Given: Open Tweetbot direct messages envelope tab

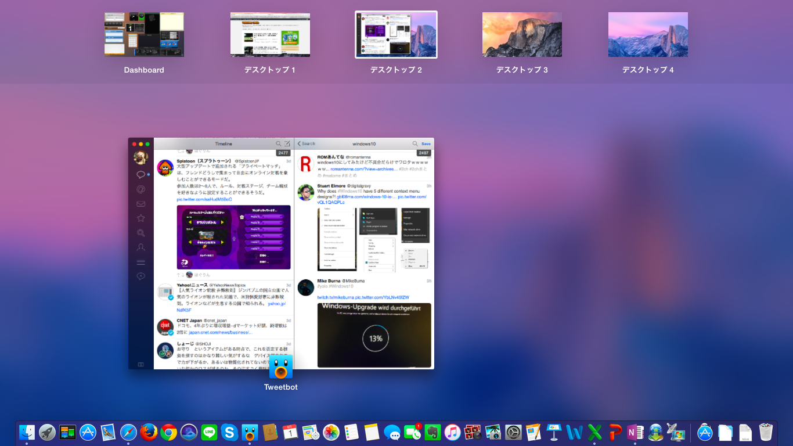Looking at the screenshot, I should click(140, 204).
